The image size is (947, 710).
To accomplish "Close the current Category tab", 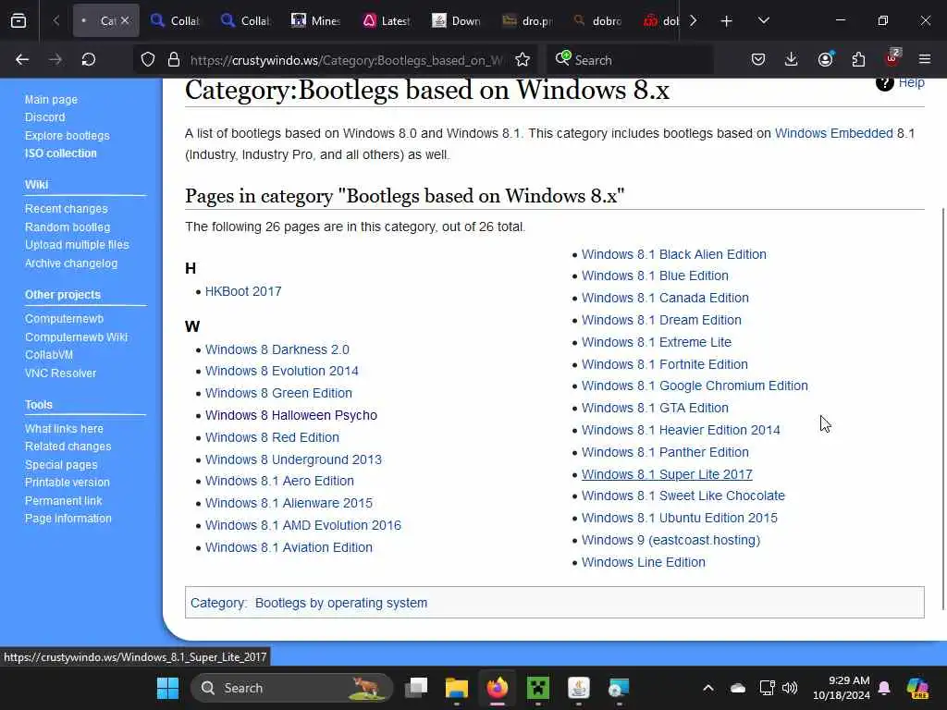I will coord(125,20).
